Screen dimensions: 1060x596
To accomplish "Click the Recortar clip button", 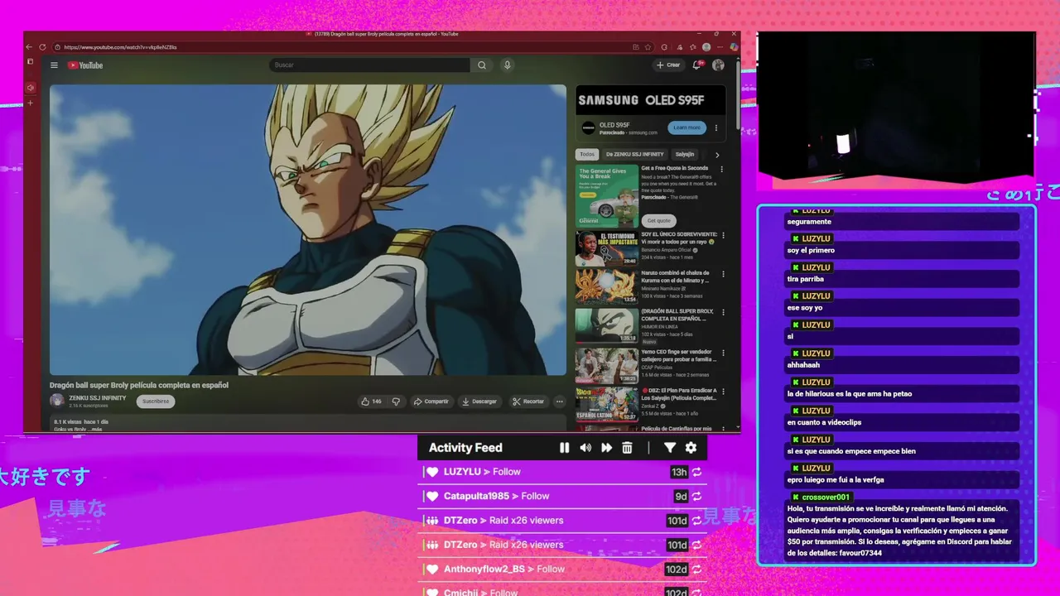I will tap(528, 401).
